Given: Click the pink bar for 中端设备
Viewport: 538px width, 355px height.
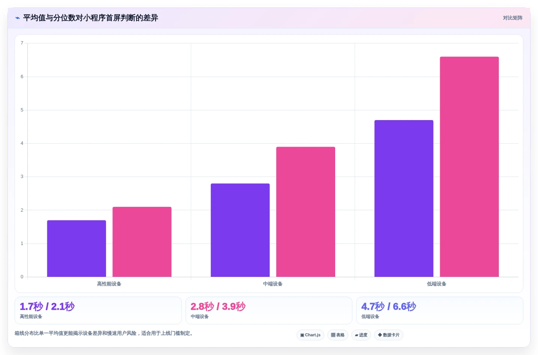Looking at the screenshot, I should coord(306,212).
